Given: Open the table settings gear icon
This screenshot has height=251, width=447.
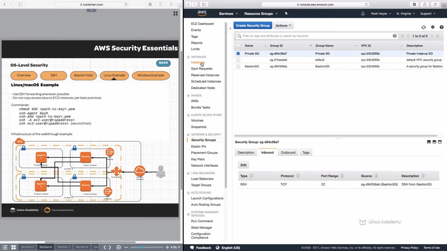Looking at the screenshot, I should pyautogui.click(x=433, y=27).
